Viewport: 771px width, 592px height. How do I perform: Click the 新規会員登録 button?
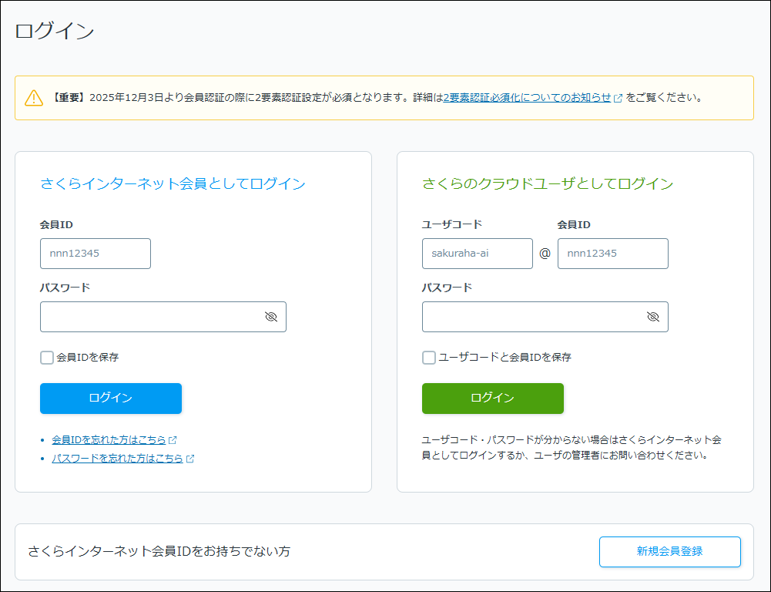tap(669, 552)
